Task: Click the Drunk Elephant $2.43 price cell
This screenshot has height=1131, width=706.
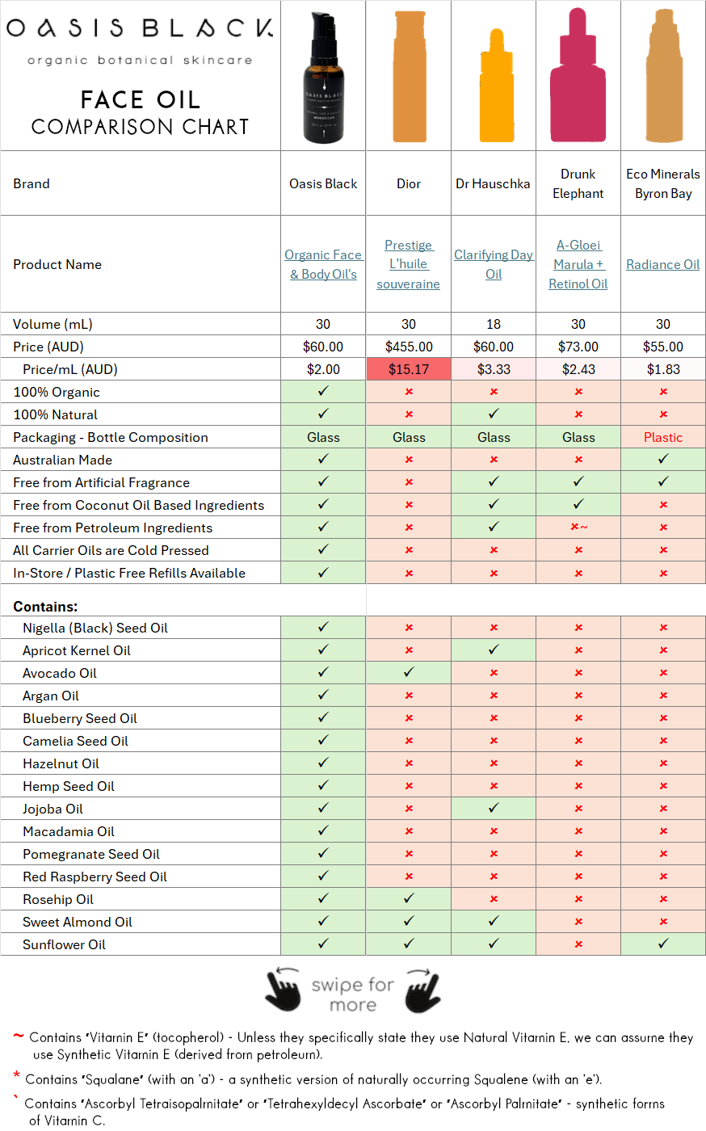Action: (578, 369)
